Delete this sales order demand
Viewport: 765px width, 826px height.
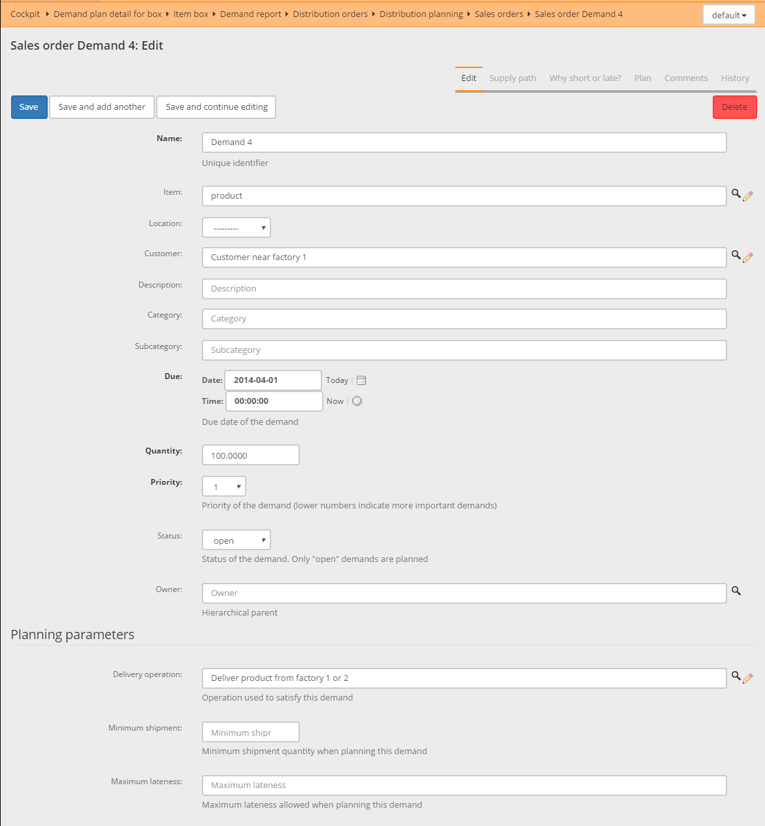(734, 107)
